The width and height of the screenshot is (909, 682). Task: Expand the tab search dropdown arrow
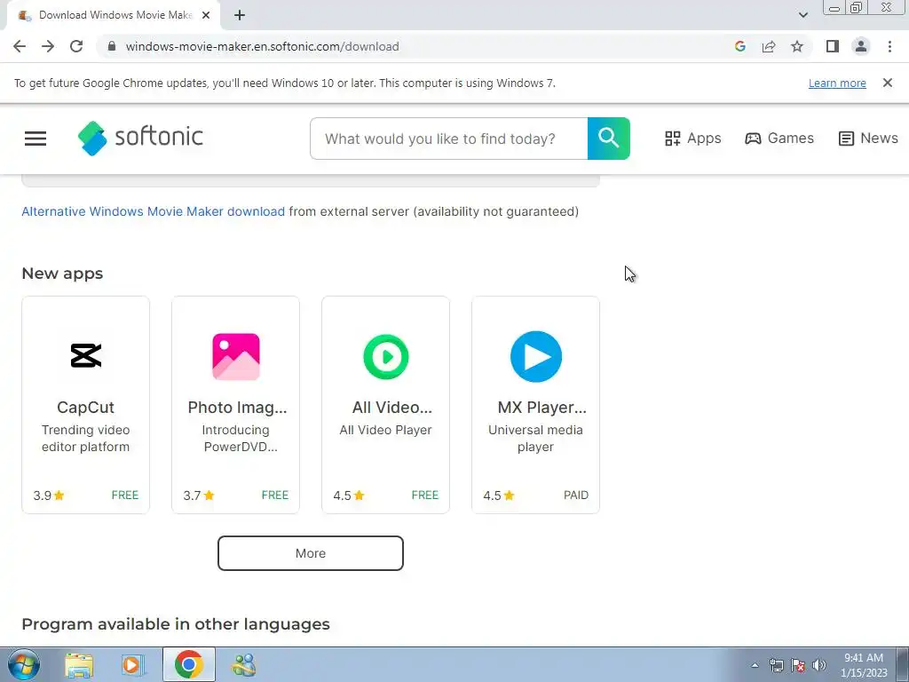(802, 15)
